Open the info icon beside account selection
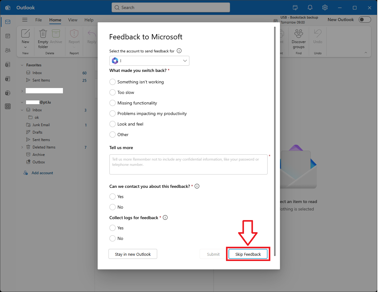 [179, 51]
